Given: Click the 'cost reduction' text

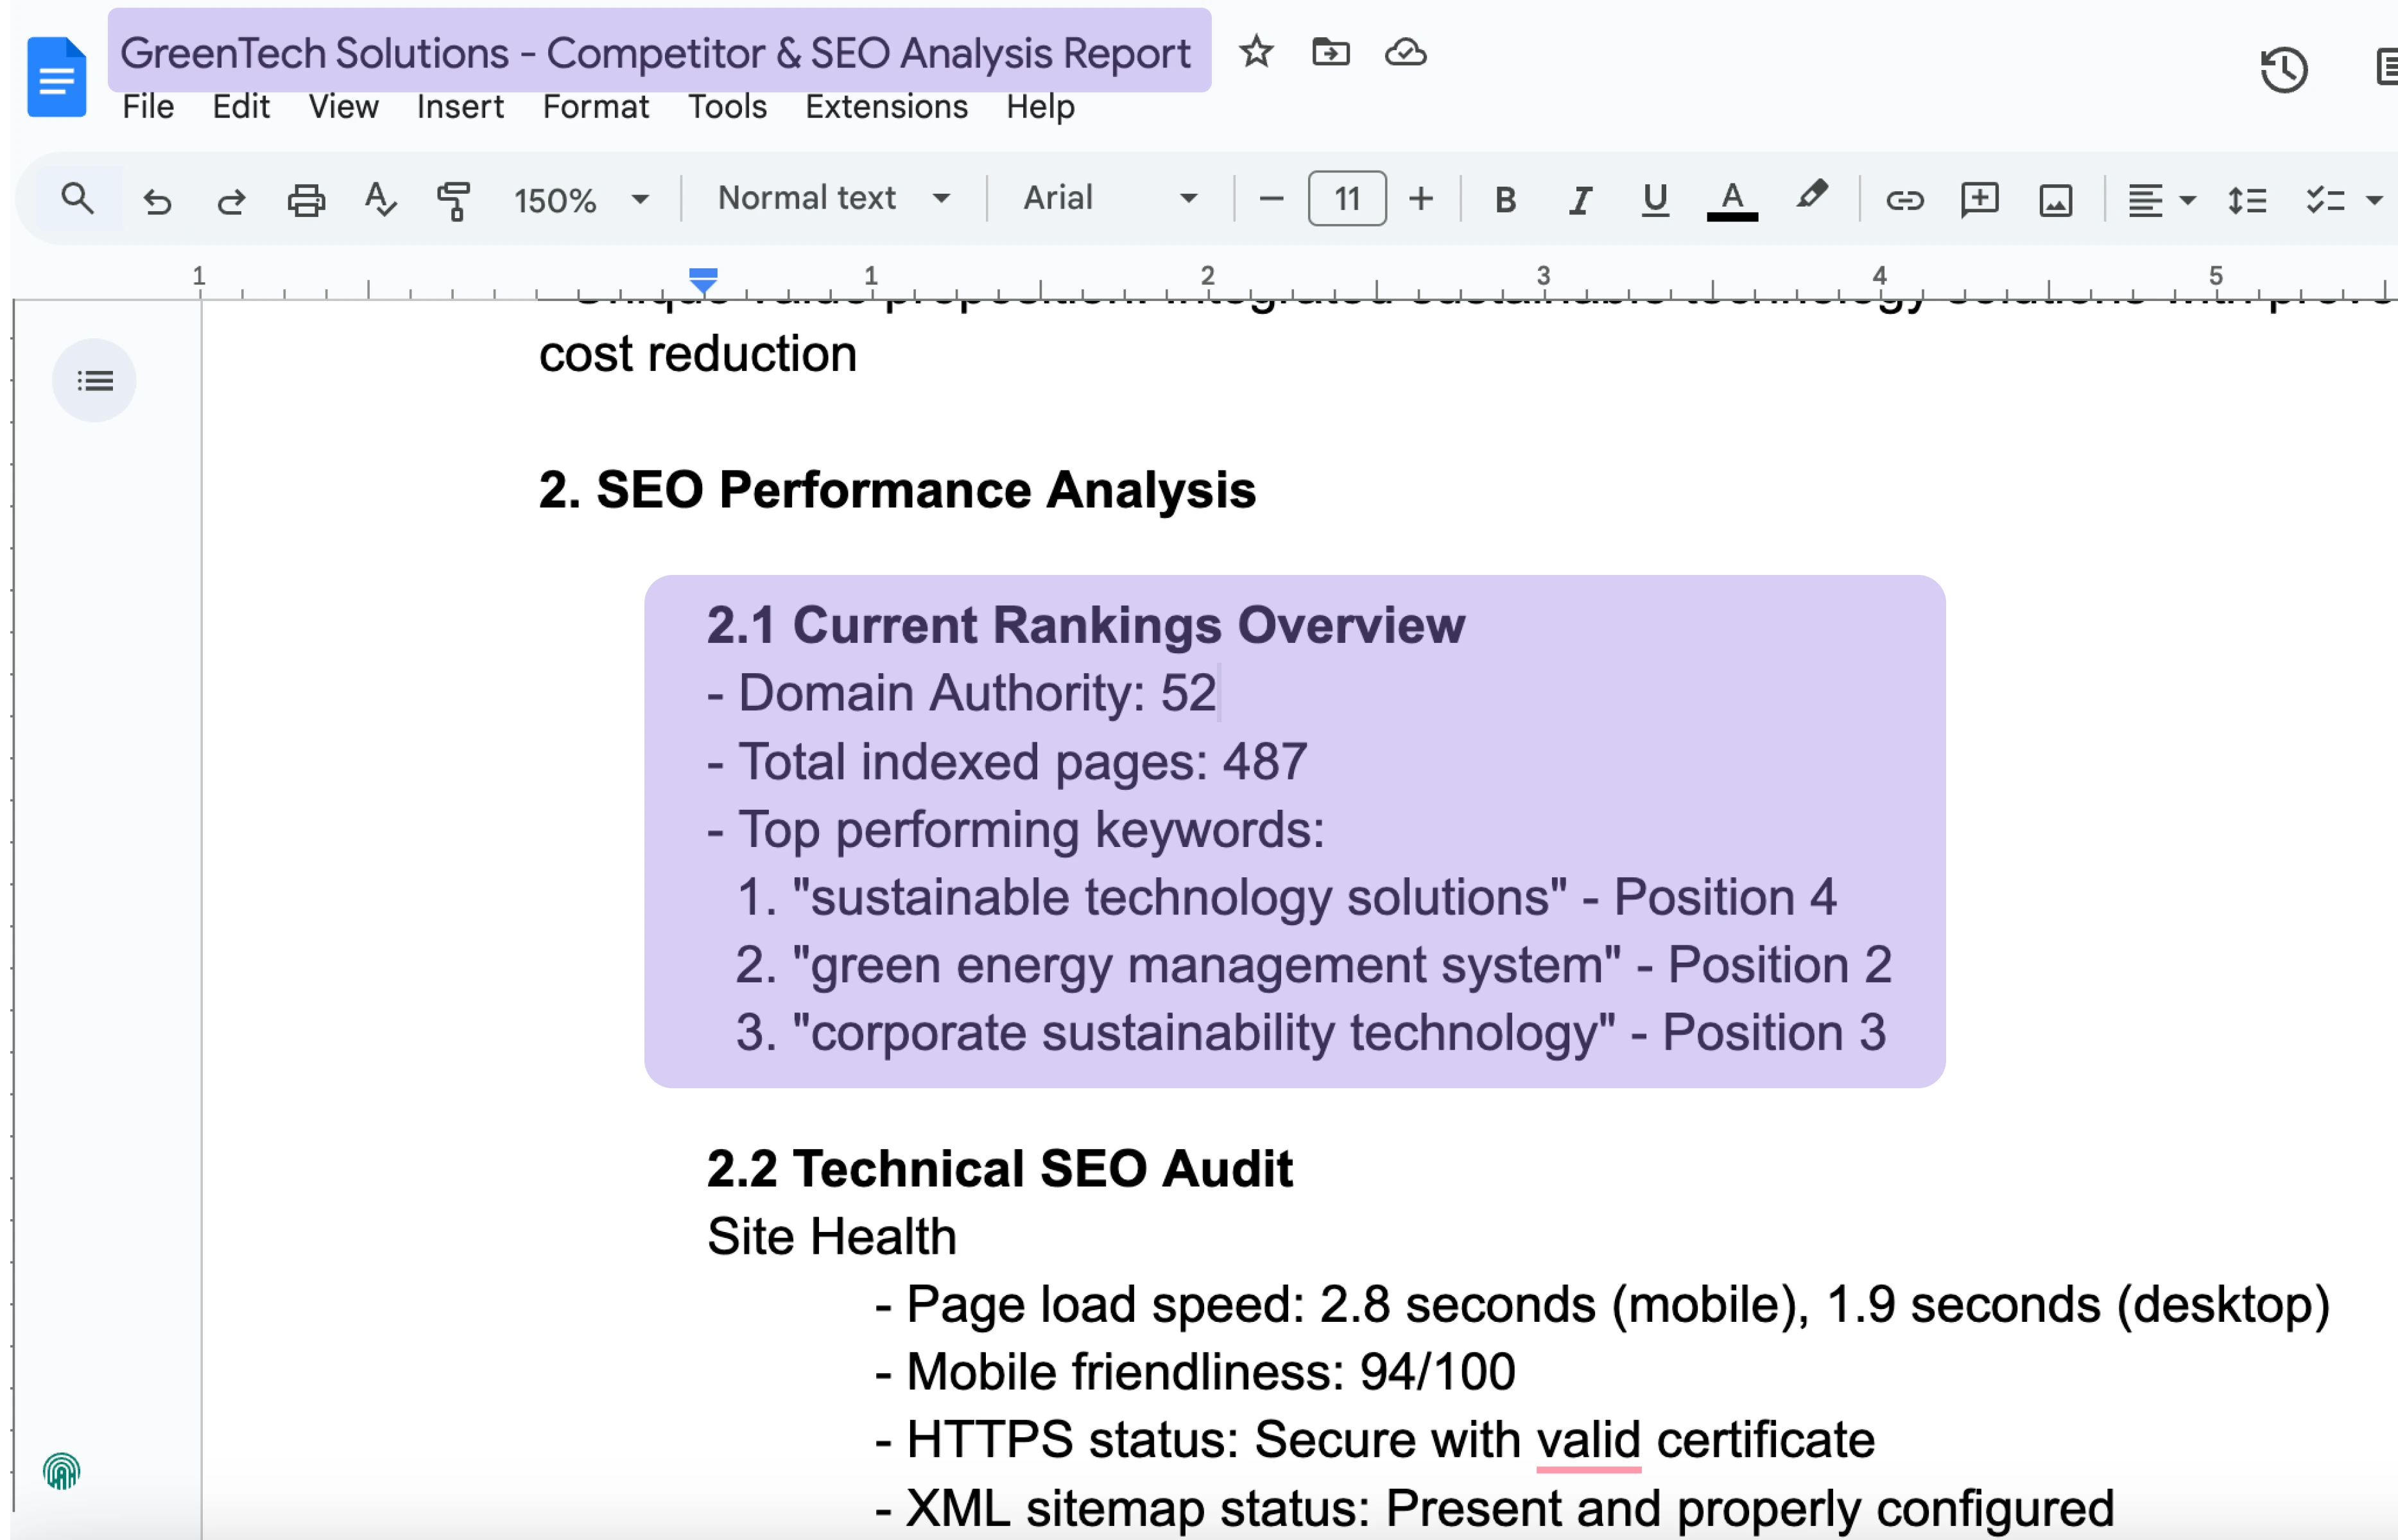Looking at the screenshot, I should coord(698,354).
